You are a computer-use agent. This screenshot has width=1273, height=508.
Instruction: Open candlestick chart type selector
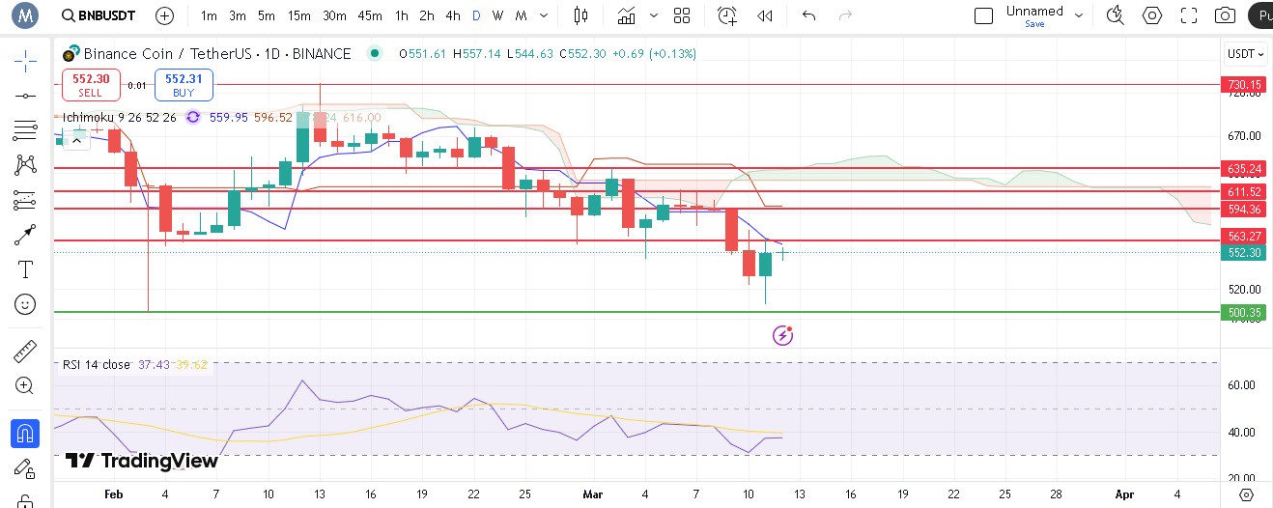point(580,15)
